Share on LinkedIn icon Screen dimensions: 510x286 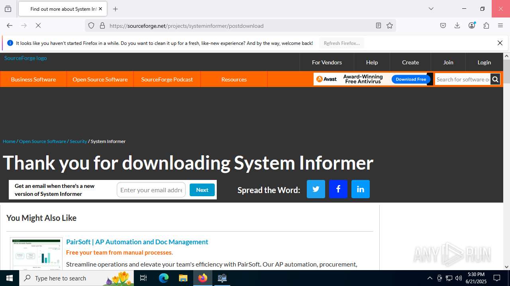pos(361,189)
